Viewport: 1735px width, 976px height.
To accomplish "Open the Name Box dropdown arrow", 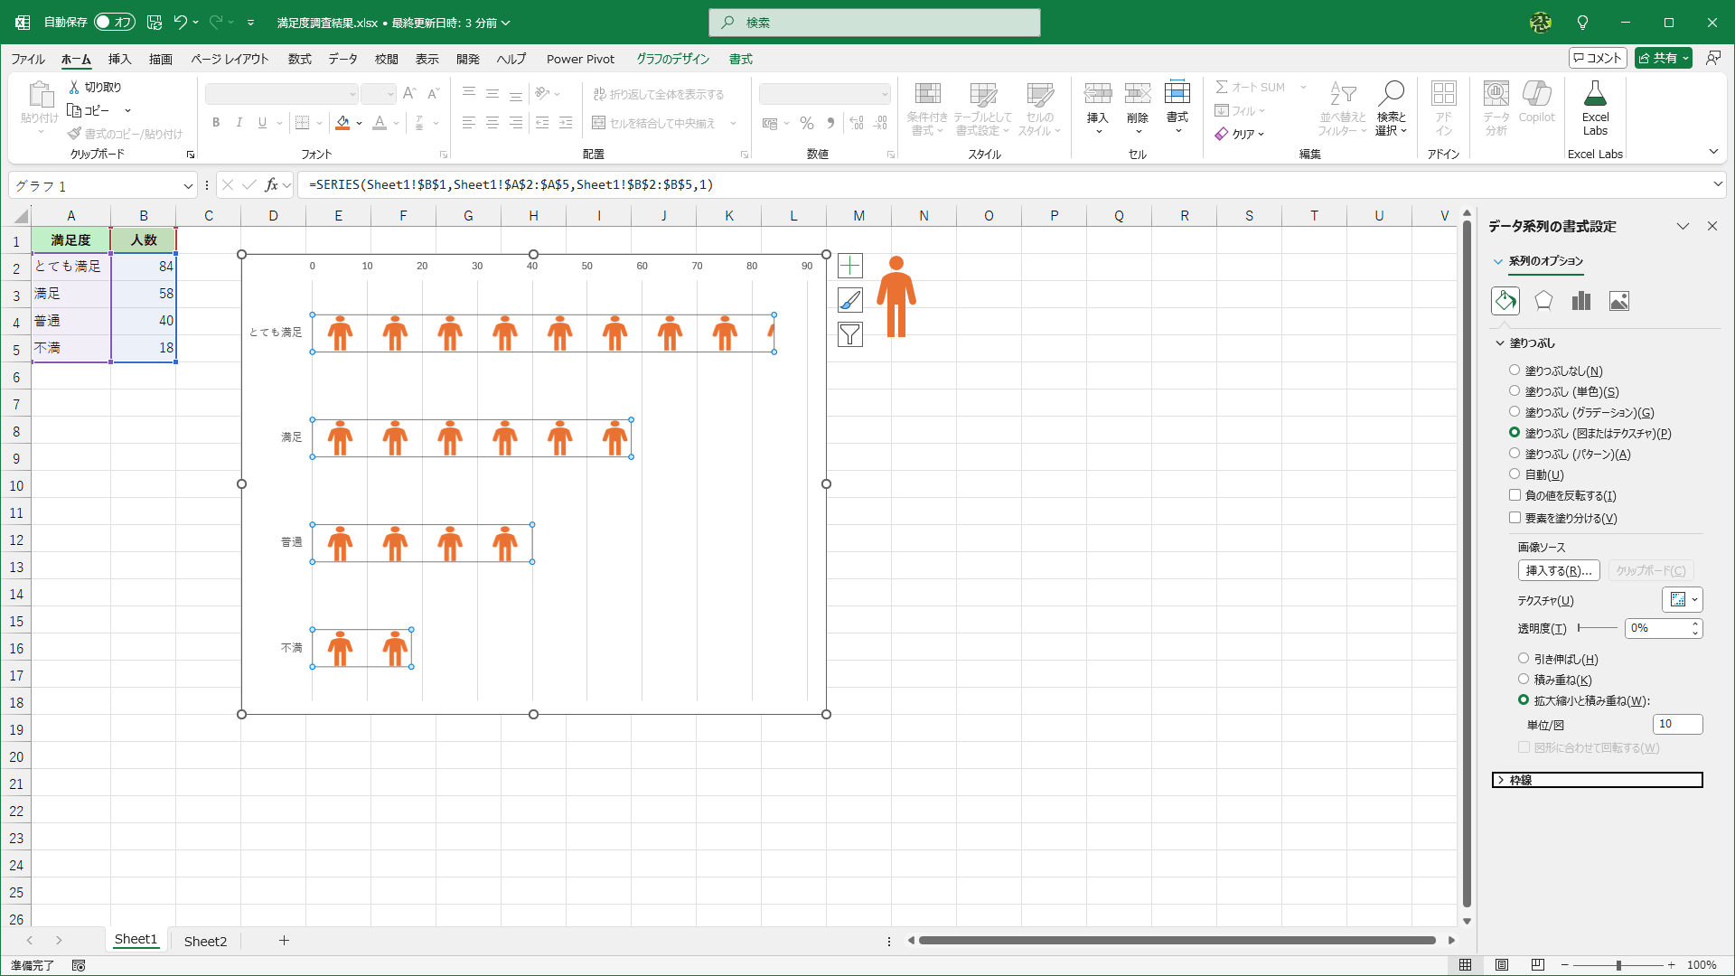I will point(188,185).
